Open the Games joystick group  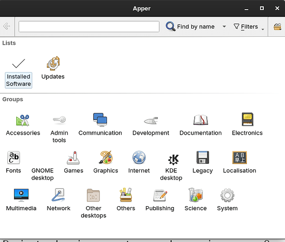(73, 162)
